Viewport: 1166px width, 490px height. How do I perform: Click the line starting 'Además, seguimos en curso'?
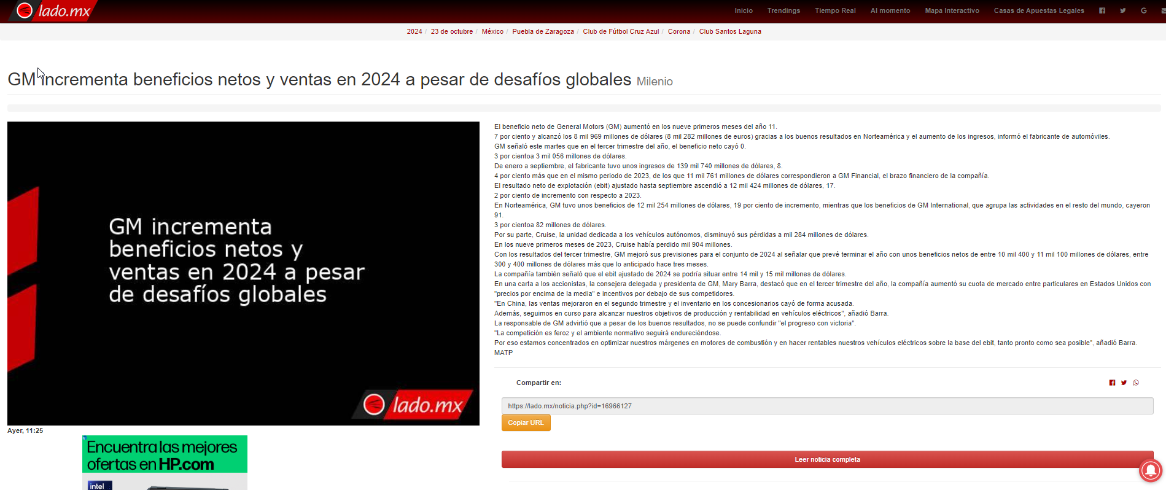(691, 313)
